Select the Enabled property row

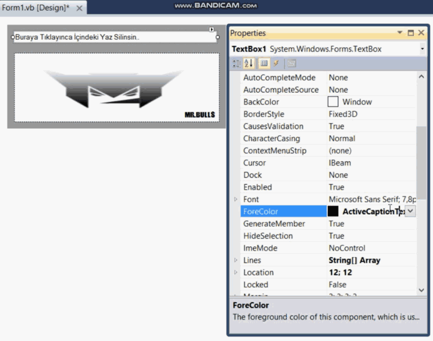click(x=328, y=187)
